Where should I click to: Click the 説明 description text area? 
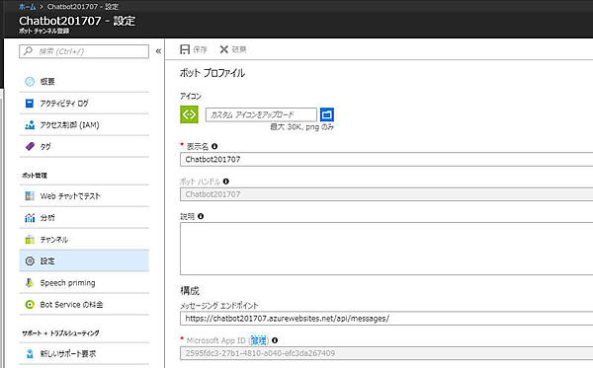tap(386, 249)
